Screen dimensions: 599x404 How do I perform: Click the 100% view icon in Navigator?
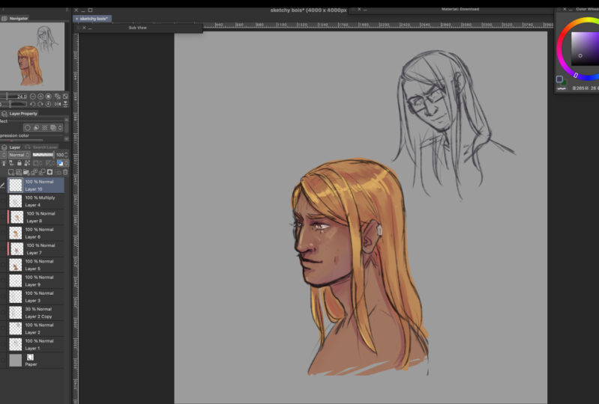[x=49, y=97]
